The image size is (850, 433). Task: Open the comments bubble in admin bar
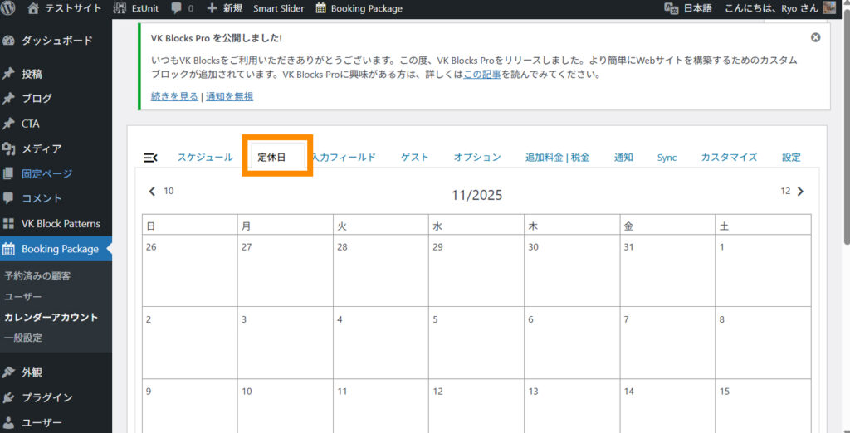coord(182,8)
